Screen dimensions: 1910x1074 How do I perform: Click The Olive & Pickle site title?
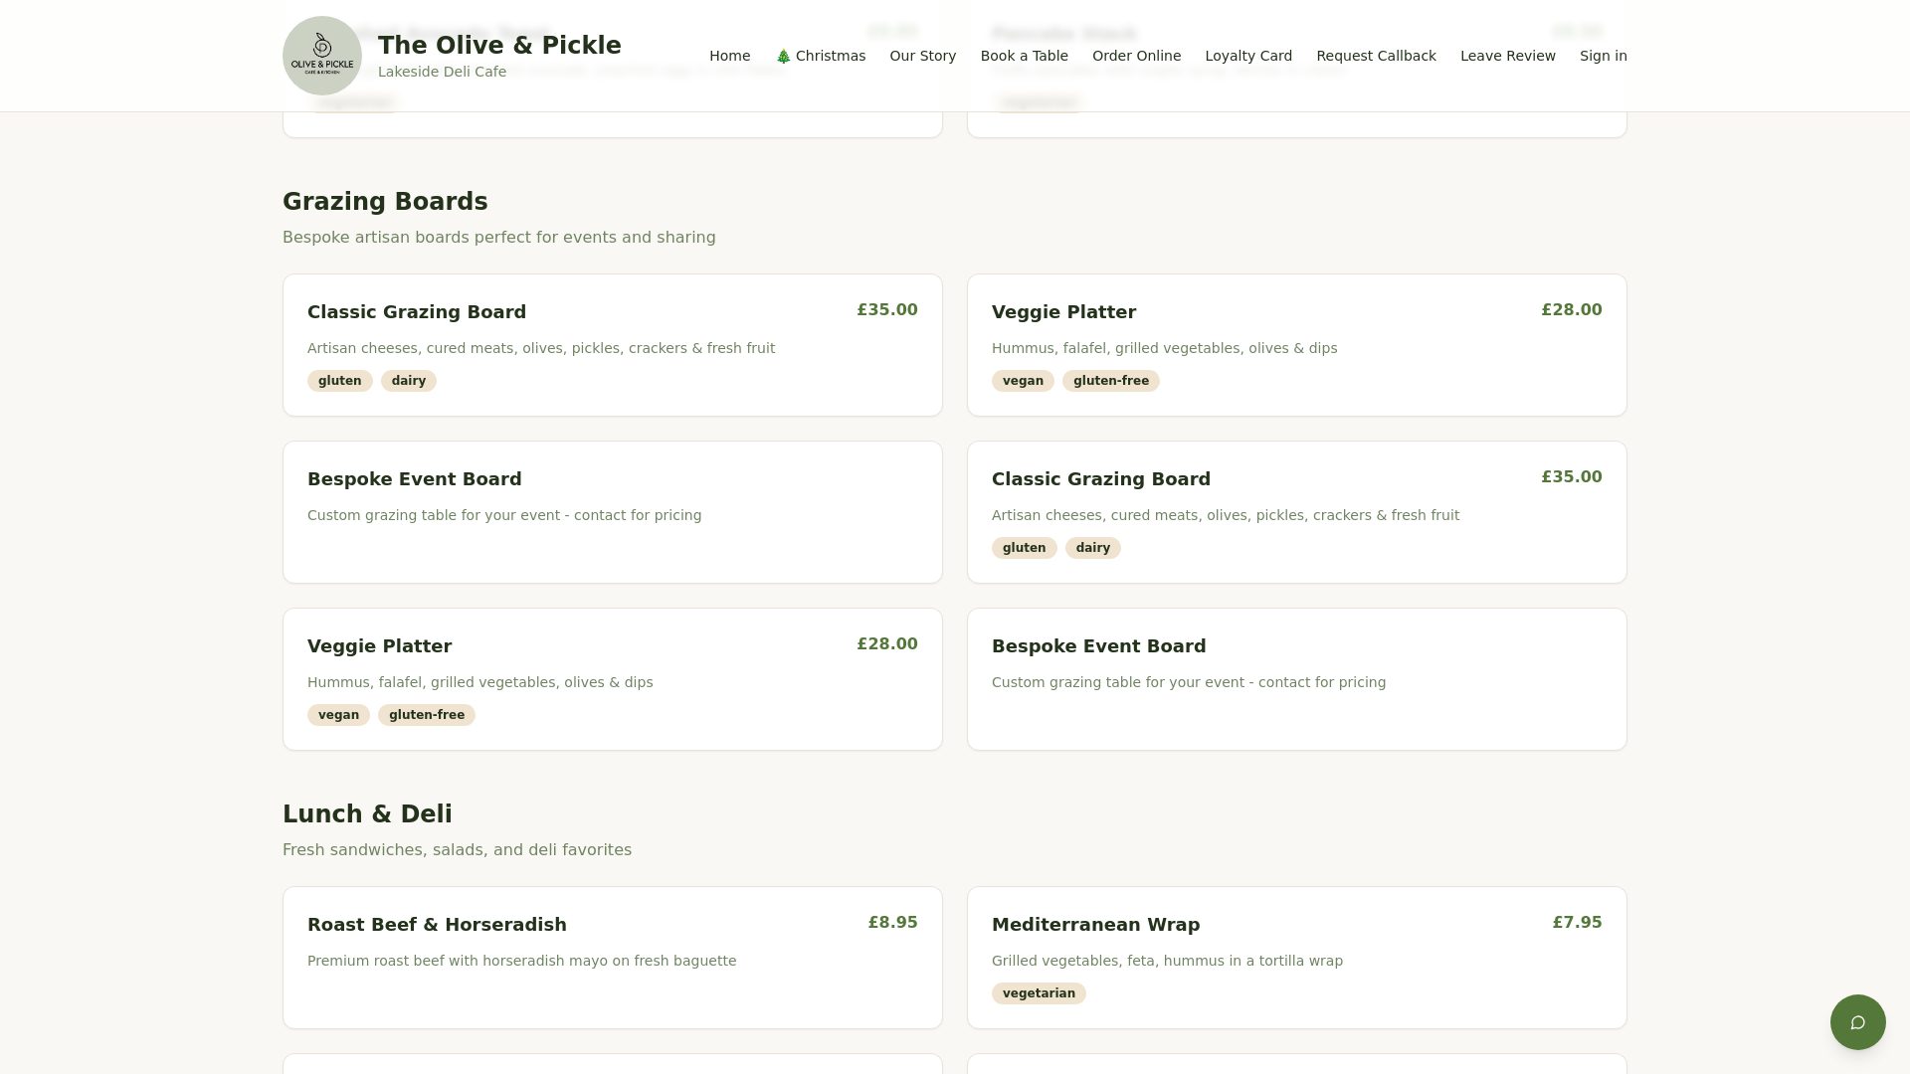[x=499, y=46]
